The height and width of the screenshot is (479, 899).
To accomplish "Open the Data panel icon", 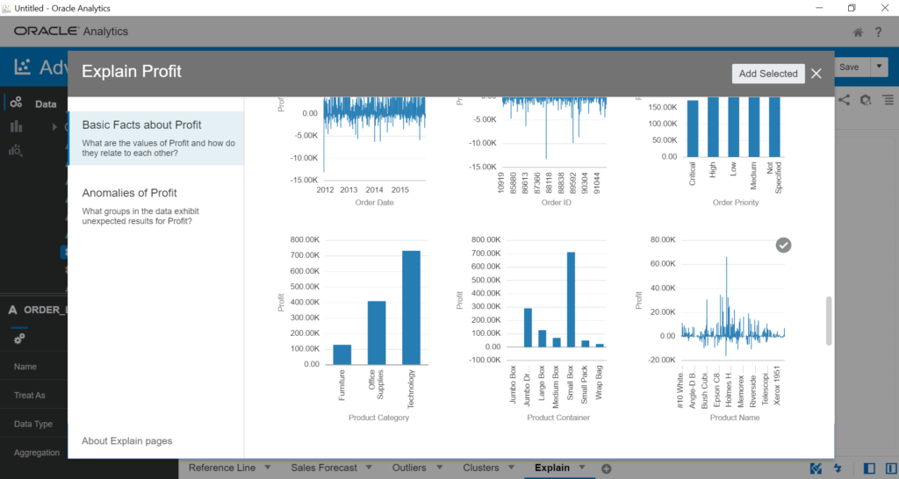I will point(16,102).
